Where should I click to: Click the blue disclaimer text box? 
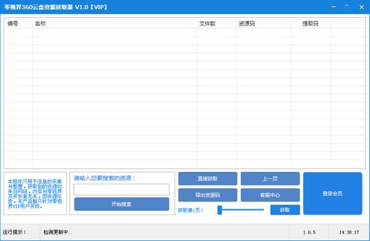(x=35, y=194)
